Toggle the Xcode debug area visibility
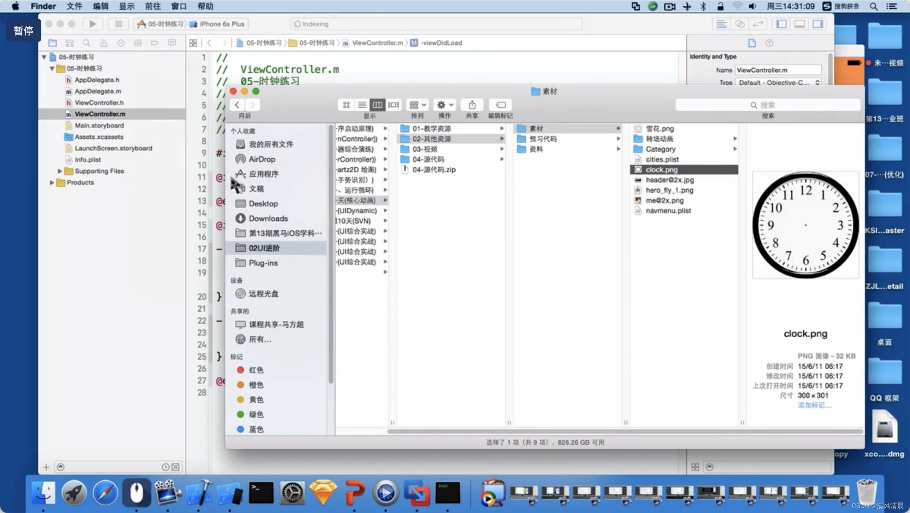The image size is (910, 513). tap(800, 24)
